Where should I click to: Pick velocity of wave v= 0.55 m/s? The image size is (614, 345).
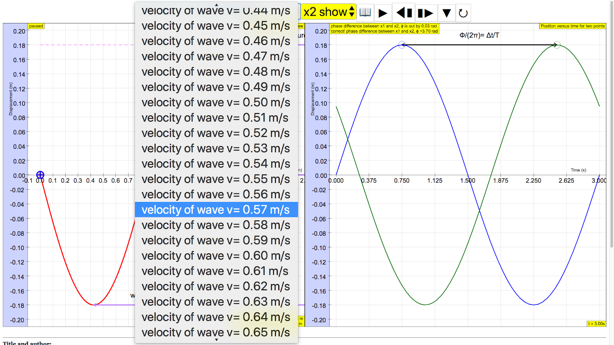pos(216,179)
